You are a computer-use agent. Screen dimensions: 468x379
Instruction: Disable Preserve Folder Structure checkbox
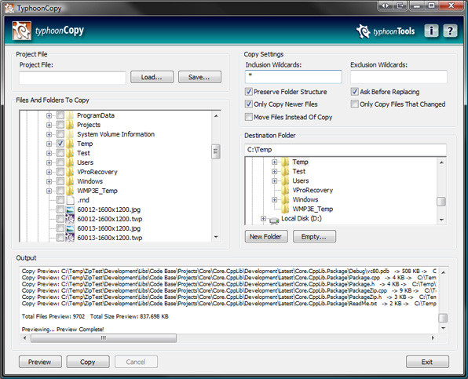point(248,92)
